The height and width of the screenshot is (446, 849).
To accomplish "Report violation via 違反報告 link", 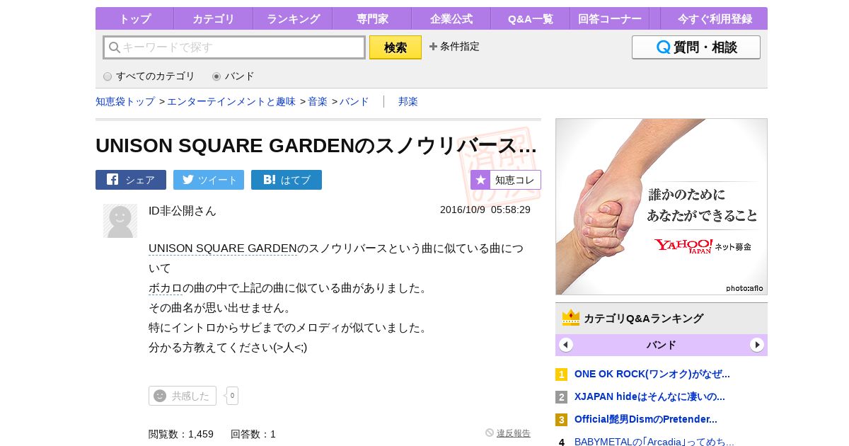I will [x=514, y=433].
